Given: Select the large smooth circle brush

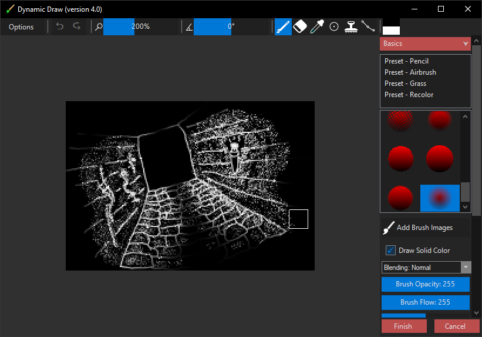Looking at the screenshot, I should point(440,159).
